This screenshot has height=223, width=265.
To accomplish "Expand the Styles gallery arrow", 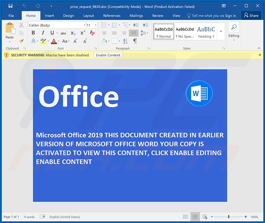I will 221,31.
